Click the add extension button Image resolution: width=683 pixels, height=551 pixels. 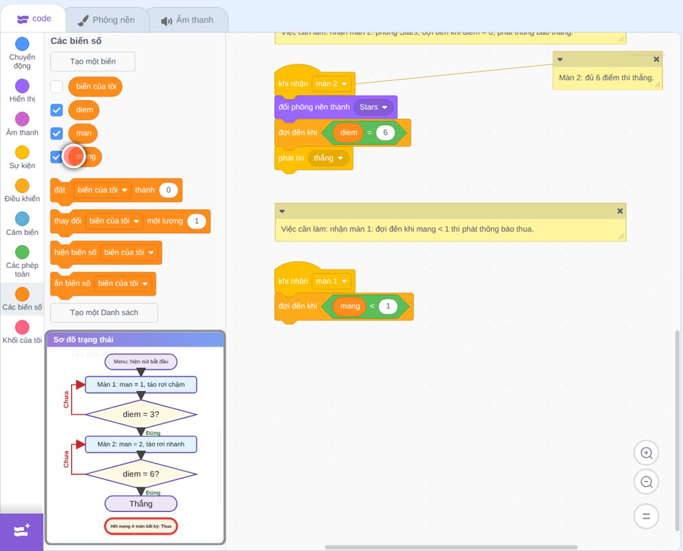pyautogui.click(x=22, y=531)
